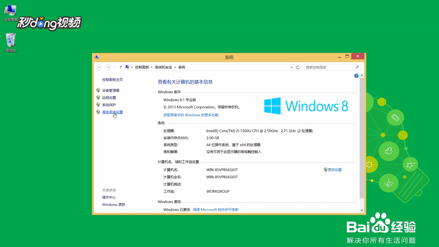Viewport: 439px width, 247px height.
Task: Click 更改设置 link
Action: (x=335, y=170)
